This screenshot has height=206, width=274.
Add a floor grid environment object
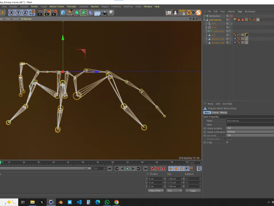click(97, 13)
